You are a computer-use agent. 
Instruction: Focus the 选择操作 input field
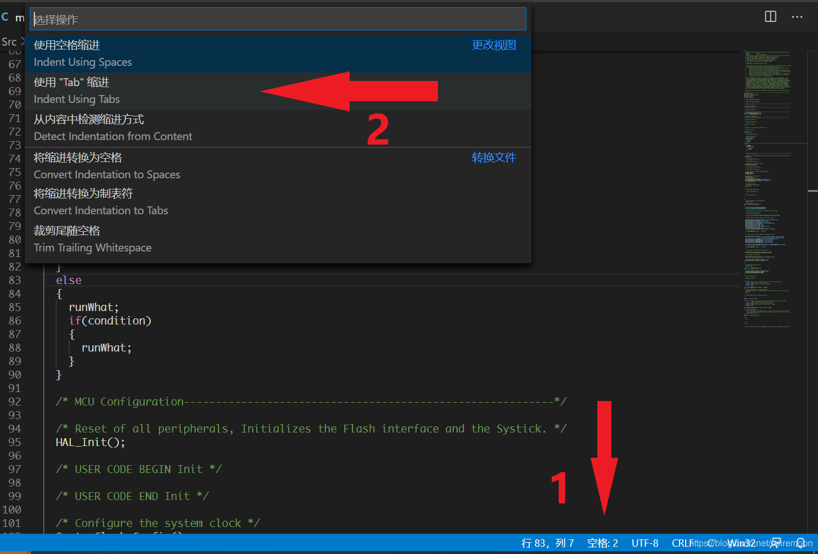pos(278,19)
